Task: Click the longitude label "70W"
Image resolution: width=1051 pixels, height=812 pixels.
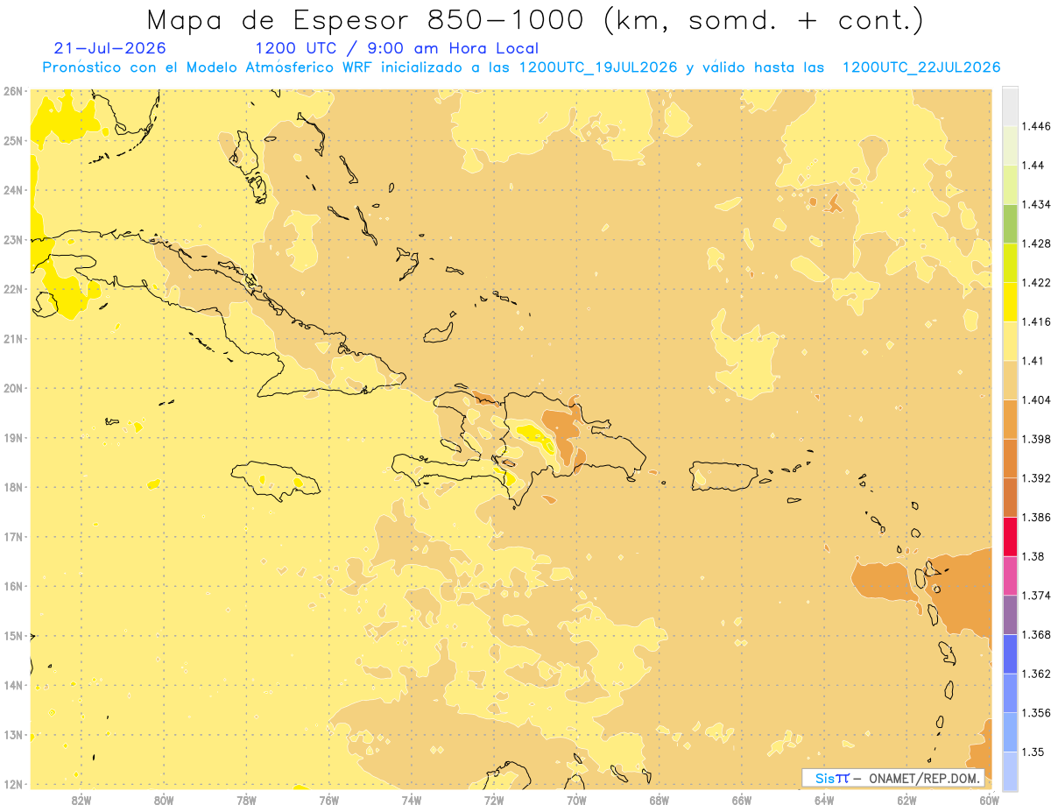Action: click(576, 800)
